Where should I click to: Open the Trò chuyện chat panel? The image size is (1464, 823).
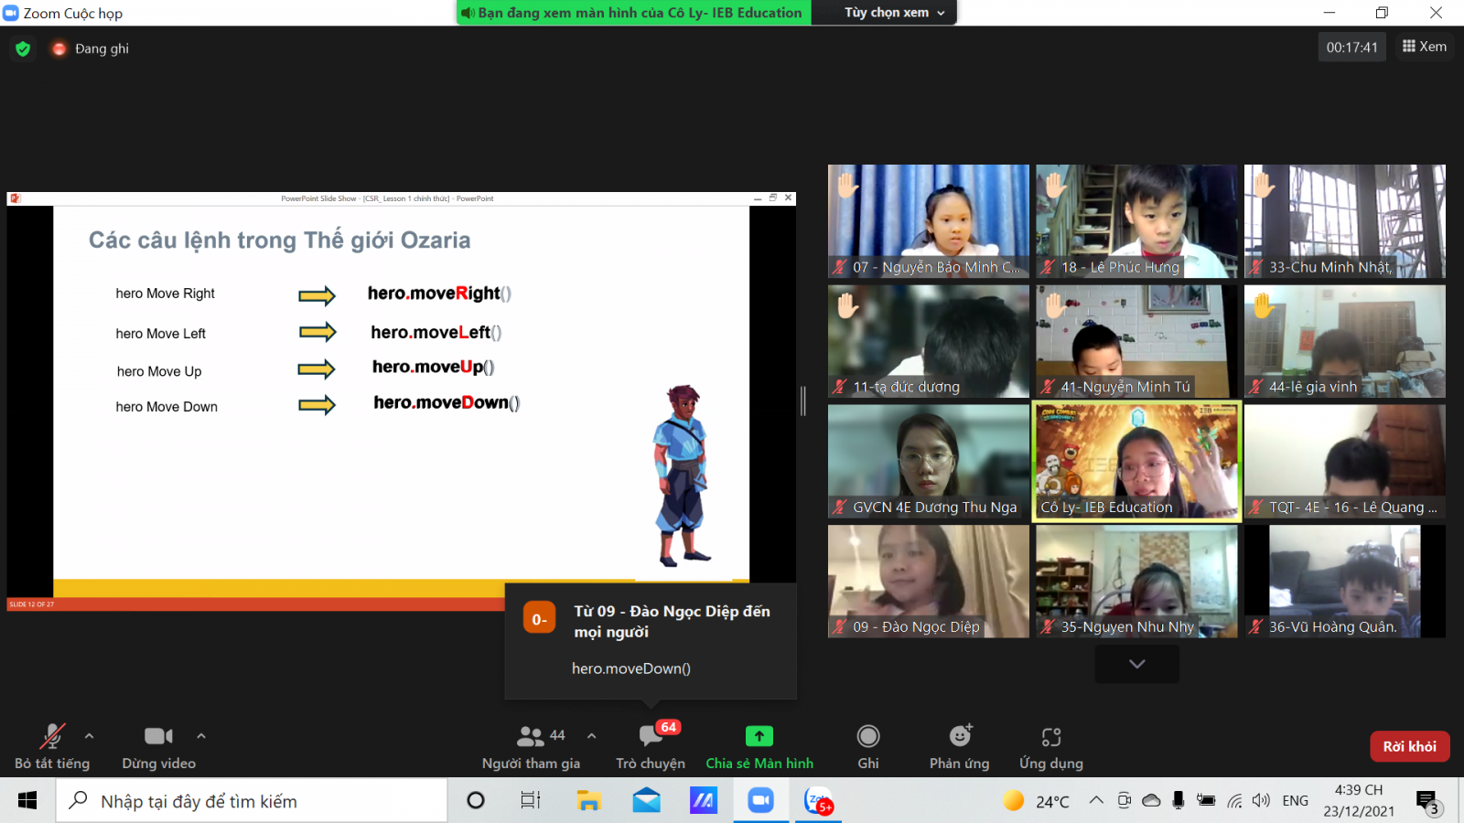click(x=650, y=745)
